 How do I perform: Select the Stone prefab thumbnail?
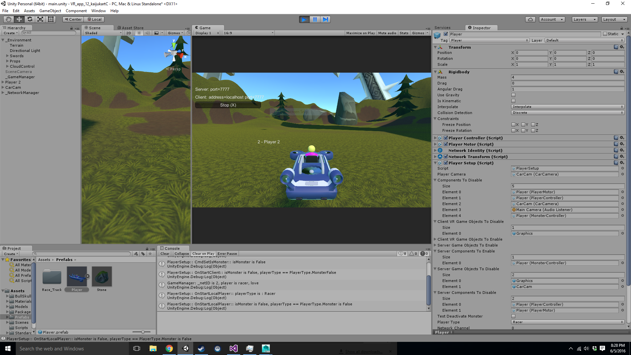(102, 276)
